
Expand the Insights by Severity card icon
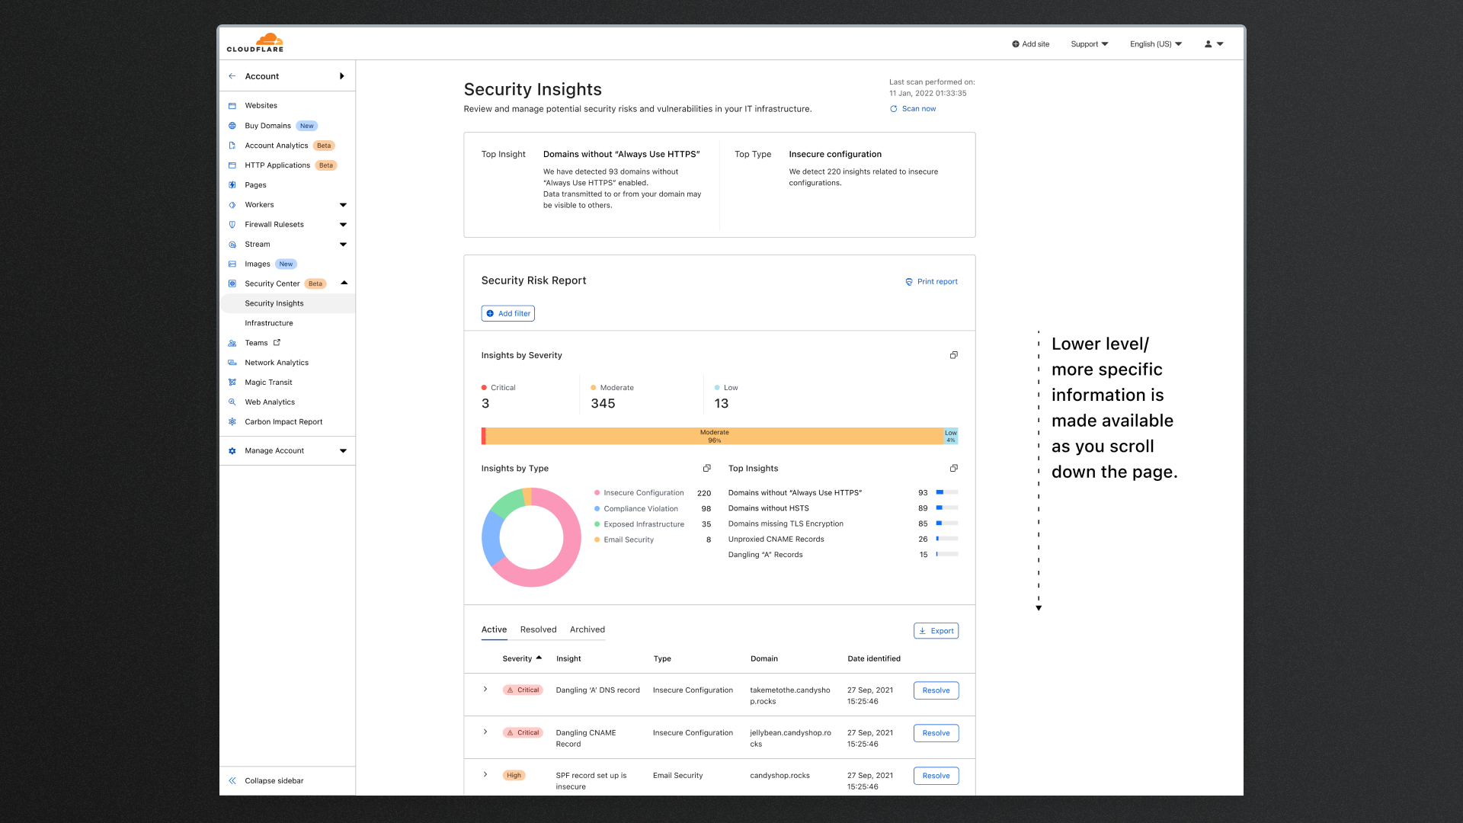pos(953,355)
